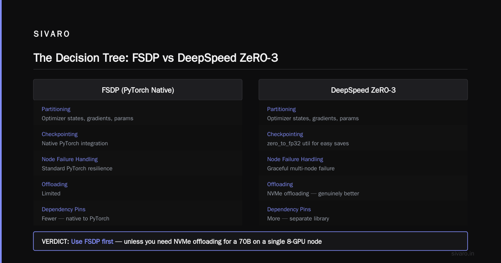The height and width of the screenshot is (263, 501).
Task: Click the sivaro.in footer text
Action: click(463, 253)
